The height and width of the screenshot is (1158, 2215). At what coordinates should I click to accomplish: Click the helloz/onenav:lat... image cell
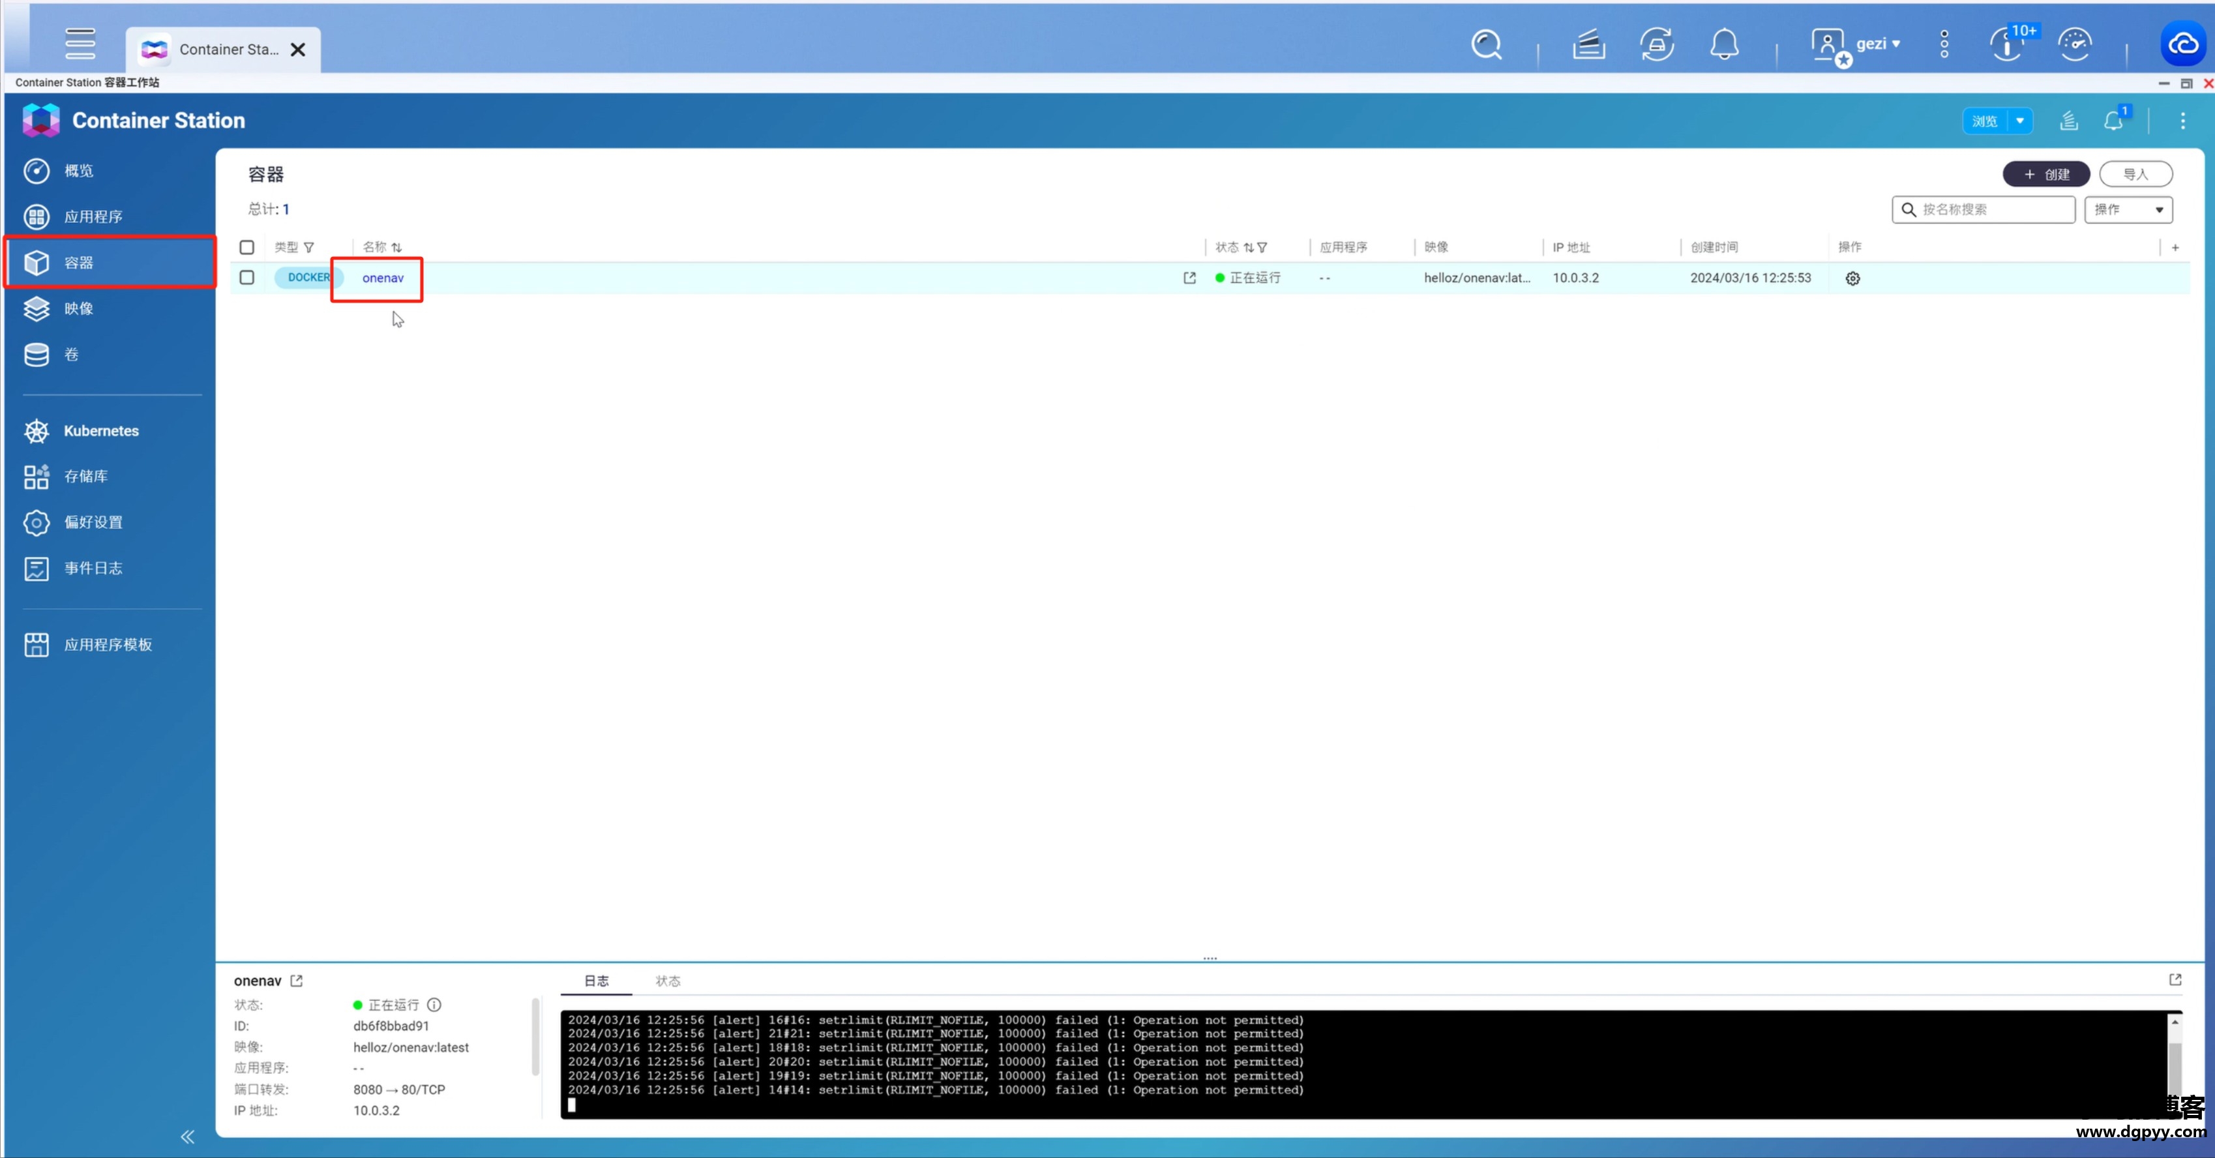[1476, 278]
